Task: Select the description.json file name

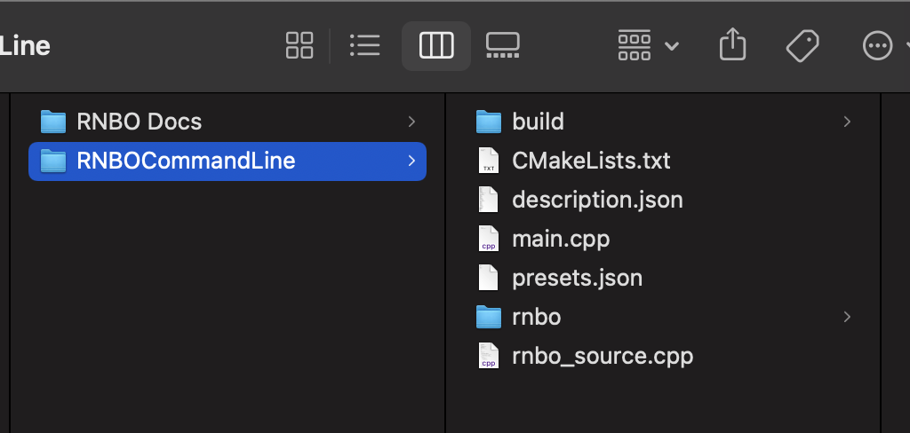Action: coord(597,200)
